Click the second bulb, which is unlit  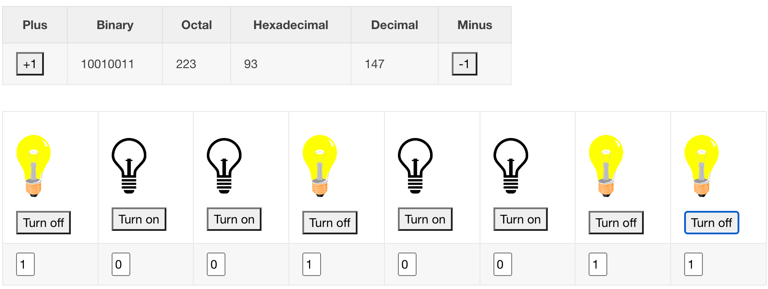coord(129,166)
